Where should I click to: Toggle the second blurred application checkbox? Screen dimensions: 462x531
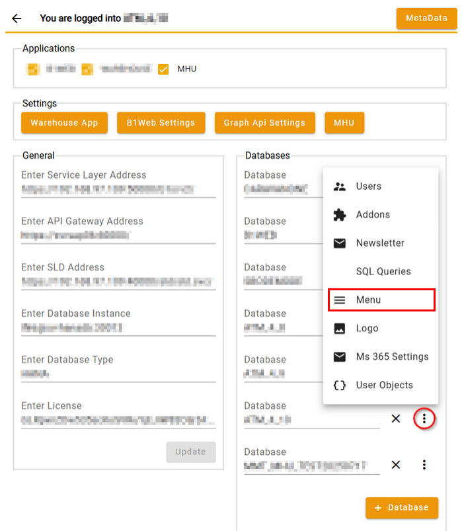point(87,69)
